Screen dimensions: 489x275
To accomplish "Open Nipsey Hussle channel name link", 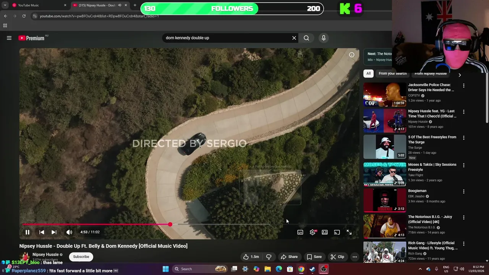I will click(45, 254).
